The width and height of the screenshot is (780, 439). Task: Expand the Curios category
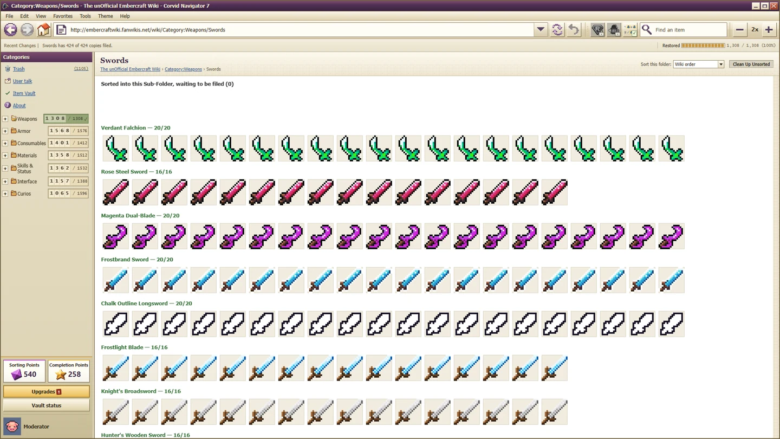click(x=5, y=193)
